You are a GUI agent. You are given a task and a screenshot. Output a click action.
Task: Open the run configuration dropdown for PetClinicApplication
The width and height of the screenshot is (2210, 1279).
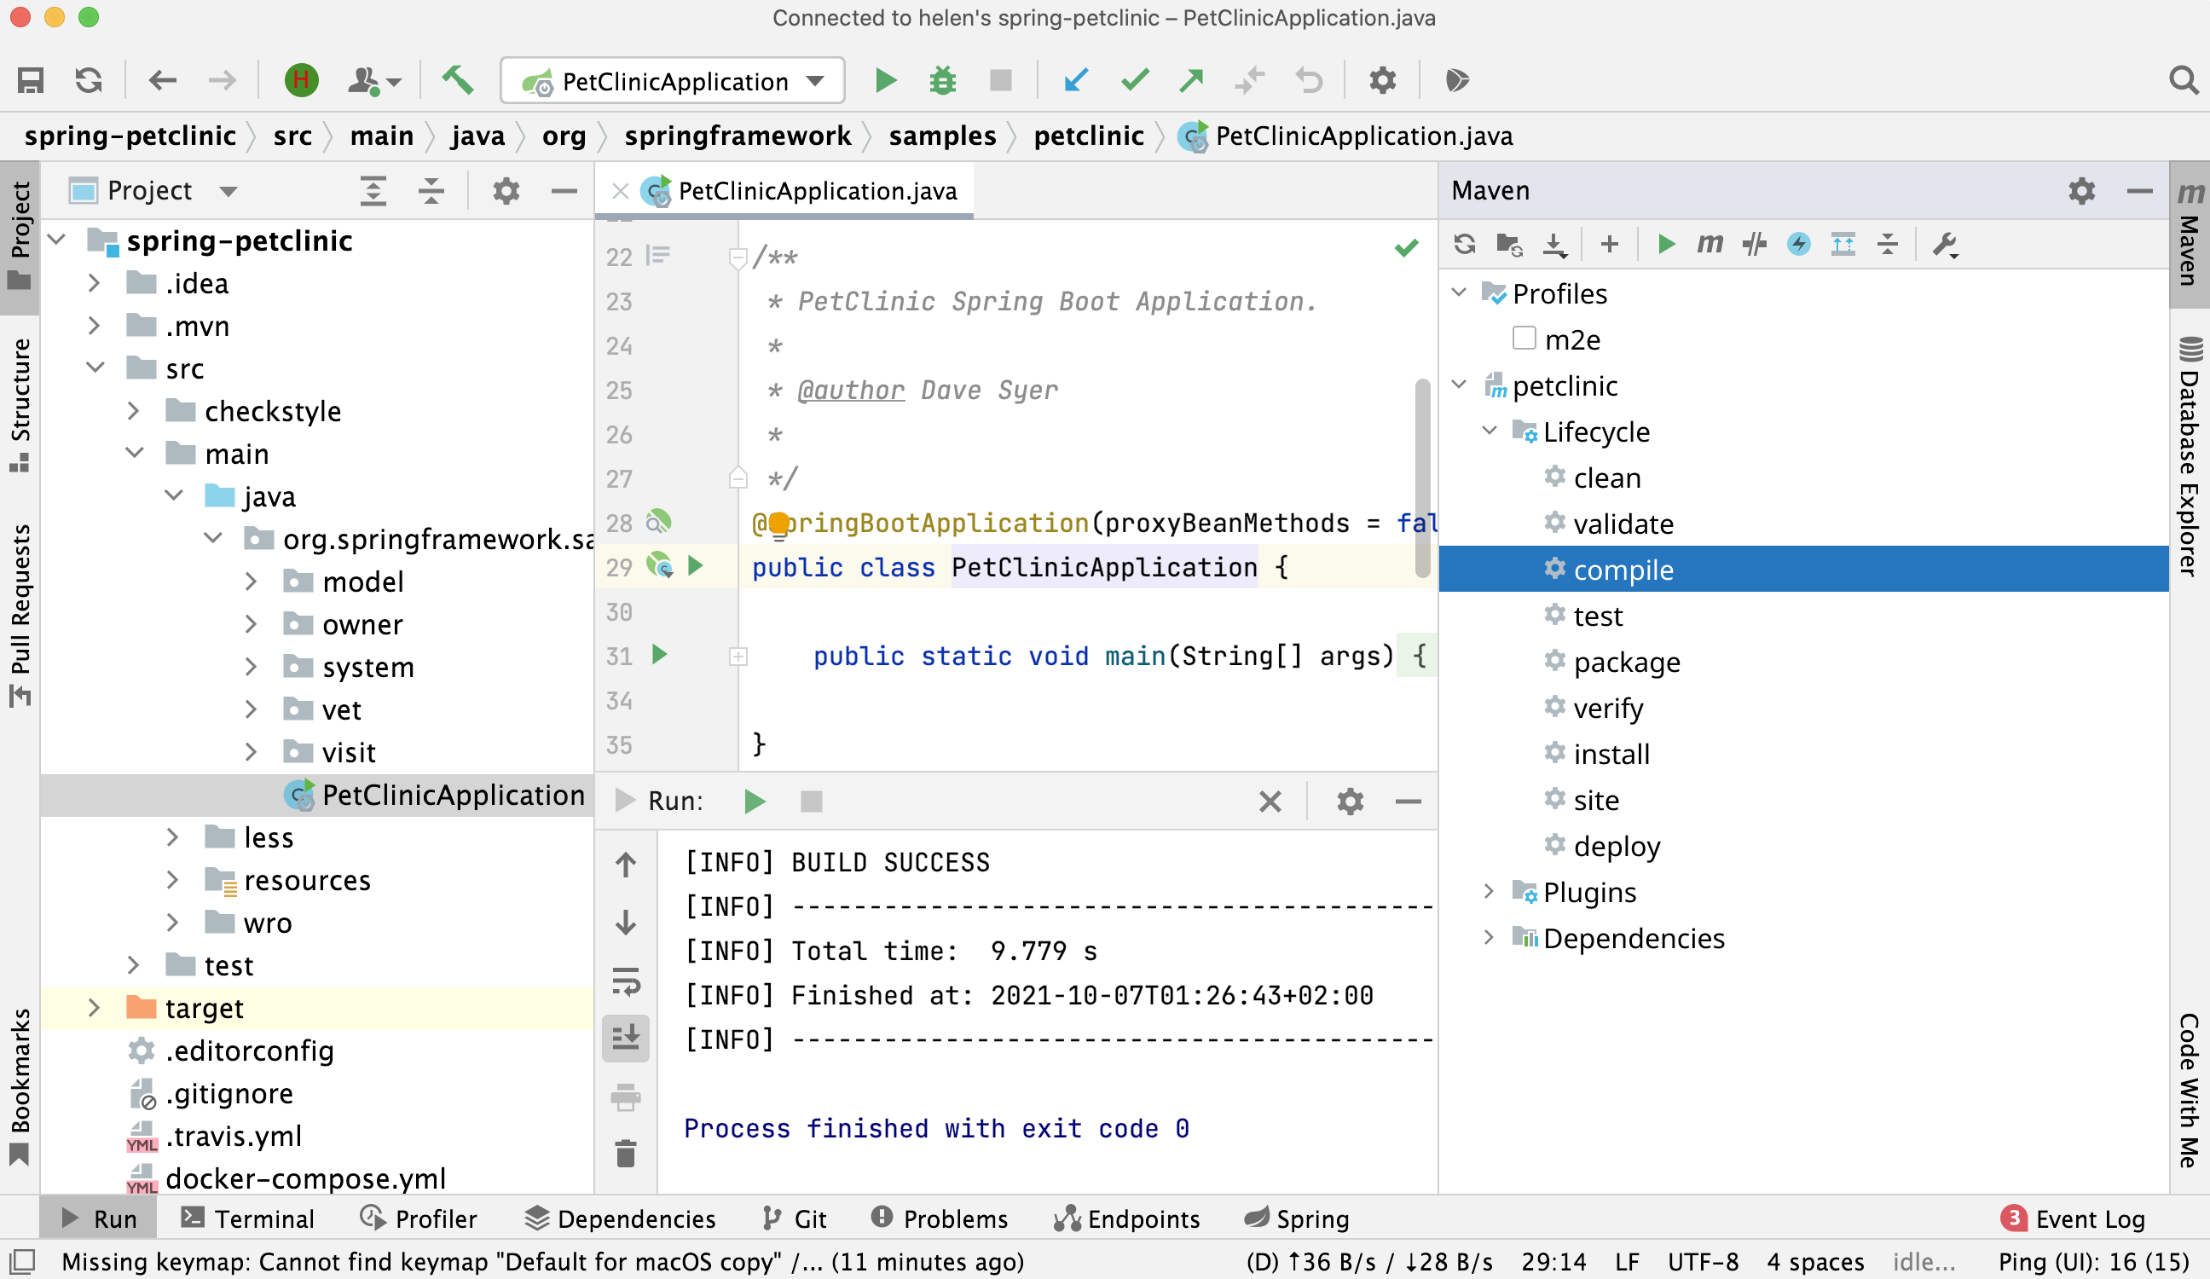click(x=814, y=80)
